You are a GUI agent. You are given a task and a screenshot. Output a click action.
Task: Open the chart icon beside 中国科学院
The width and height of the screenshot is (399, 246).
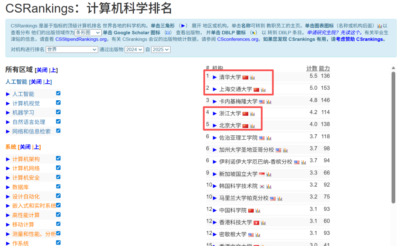[258, 211]
